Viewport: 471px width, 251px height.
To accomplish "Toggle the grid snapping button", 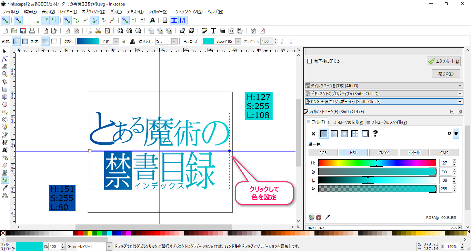I will click(x=174, y=20).
